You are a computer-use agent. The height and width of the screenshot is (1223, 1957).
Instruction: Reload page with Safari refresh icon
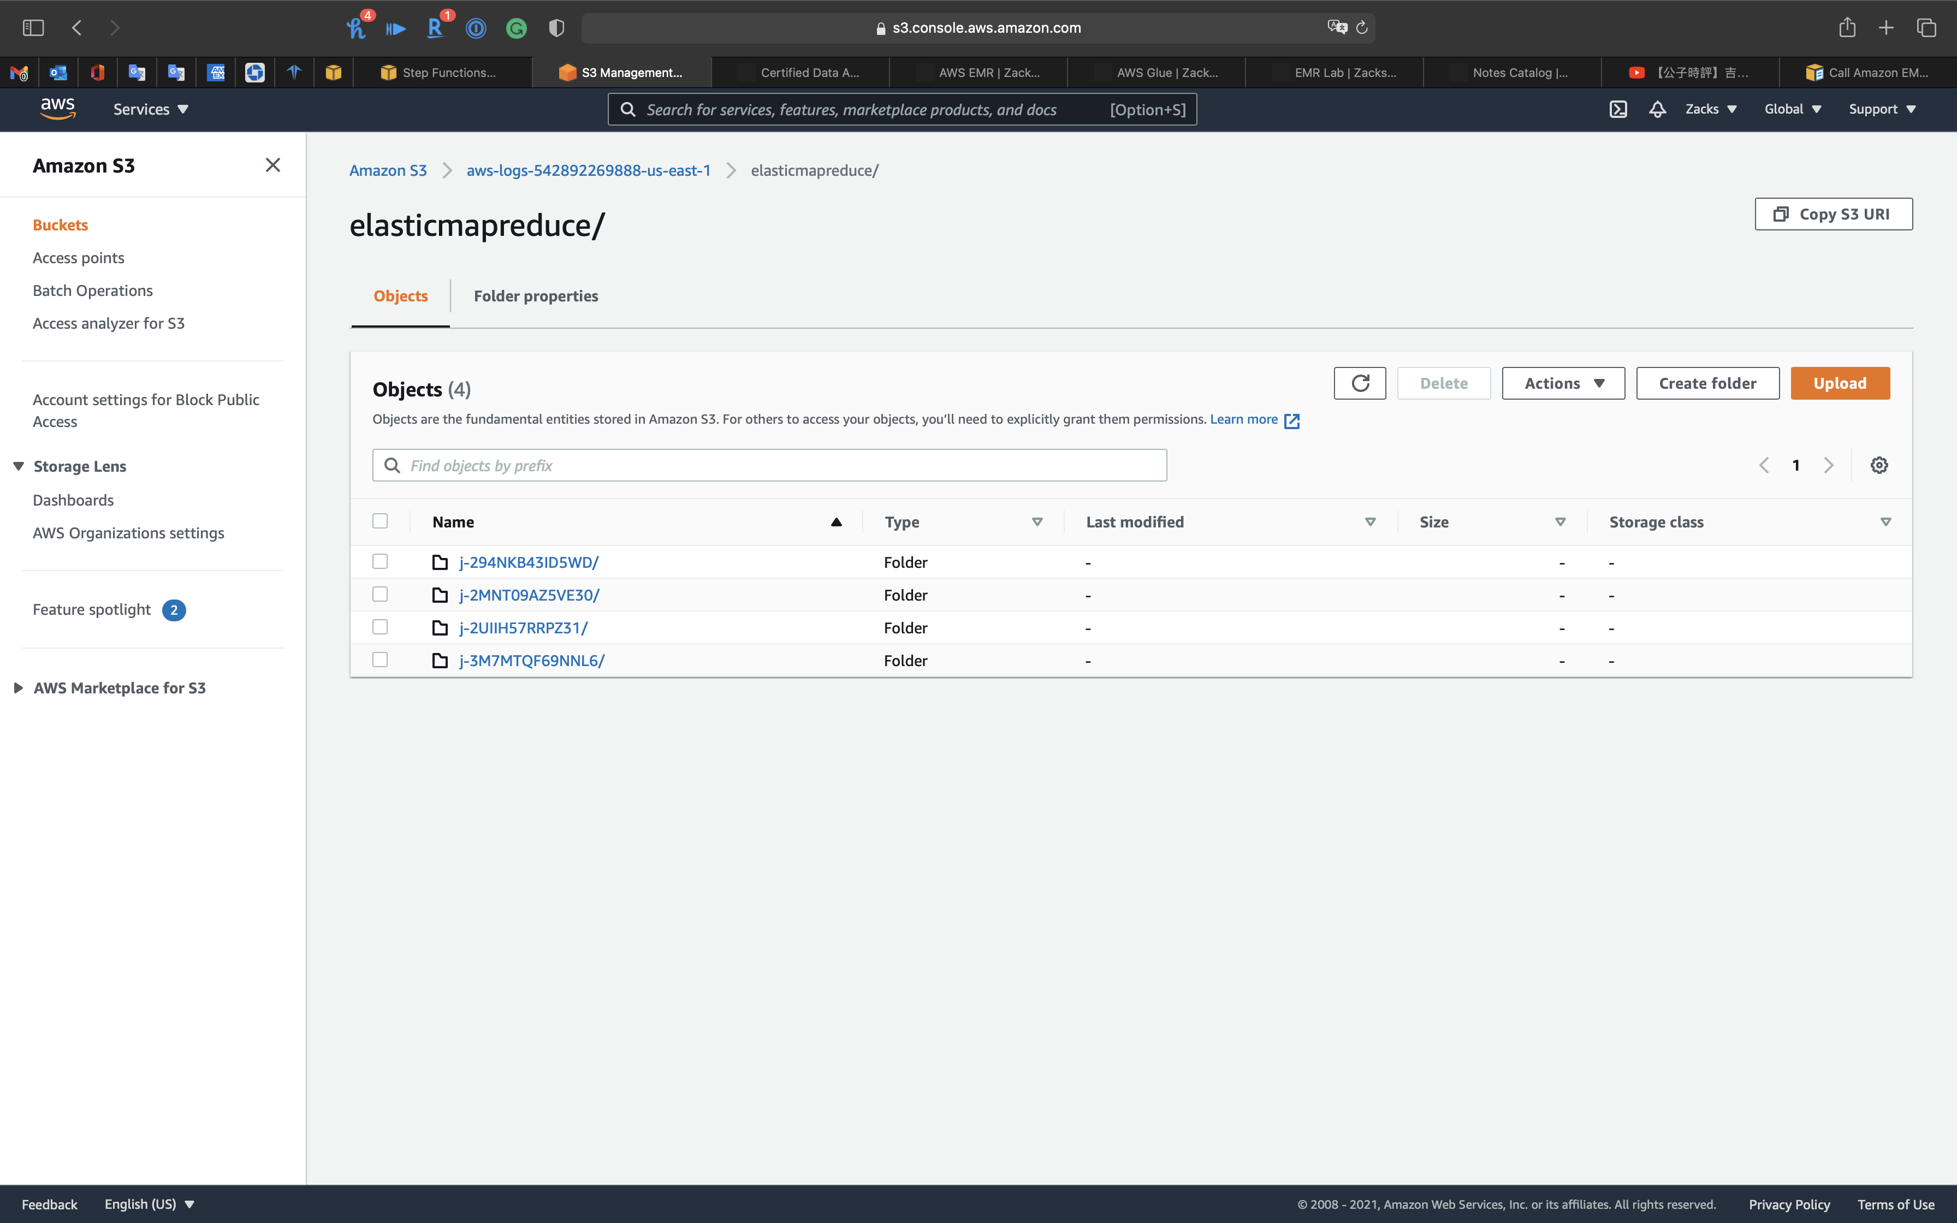click(x=1362, y=27)
